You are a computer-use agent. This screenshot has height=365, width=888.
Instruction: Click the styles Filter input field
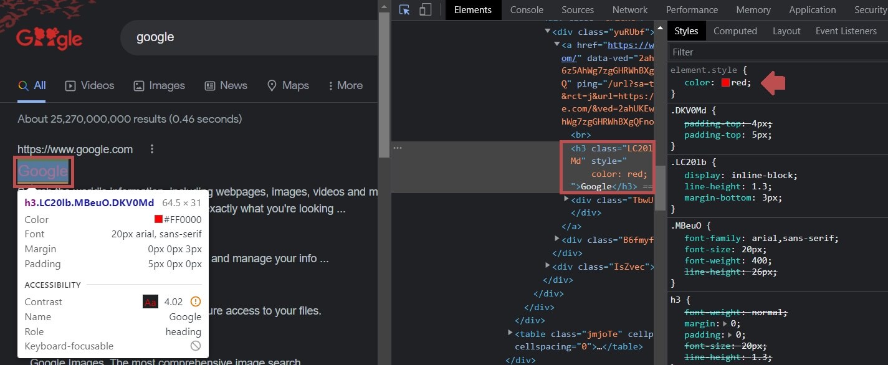coord(778,52)
